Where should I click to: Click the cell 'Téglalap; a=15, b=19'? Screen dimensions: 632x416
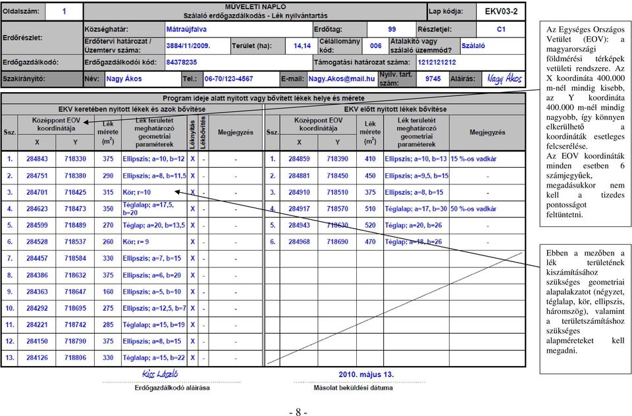point(153,325)
